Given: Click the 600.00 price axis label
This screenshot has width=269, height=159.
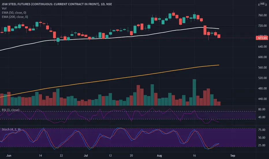Looking at the screenshot, I should (262, 57).
